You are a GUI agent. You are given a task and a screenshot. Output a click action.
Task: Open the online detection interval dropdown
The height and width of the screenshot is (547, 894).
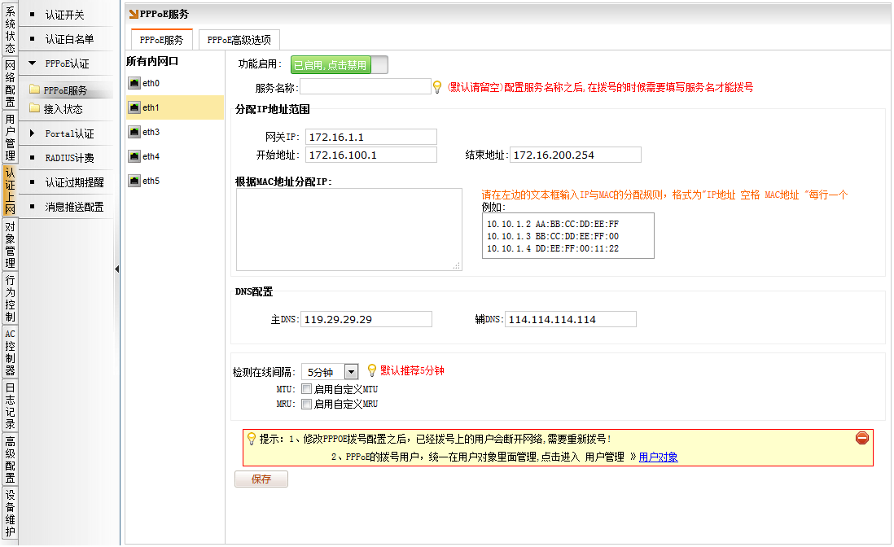click(351, 371)
